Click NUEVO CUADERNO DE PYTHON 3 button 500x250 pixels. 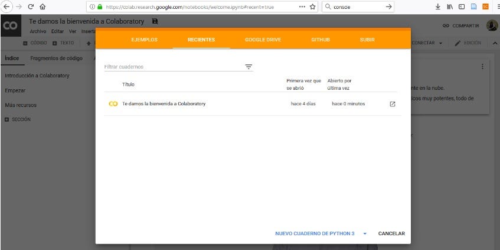pyautogui.click(x=315, y=233)
